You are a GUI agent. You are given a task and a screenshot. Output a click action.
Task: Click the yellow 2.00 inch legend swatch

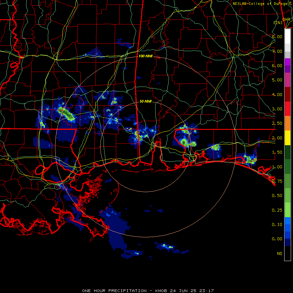coord(287,138)
